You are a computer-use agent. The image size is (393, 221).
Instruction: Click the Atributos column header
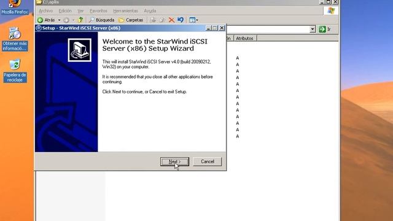(244, 38)
